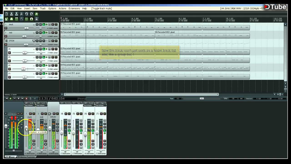
Task: Toggle the transport Repeat button
Action: tap(30, 98)
